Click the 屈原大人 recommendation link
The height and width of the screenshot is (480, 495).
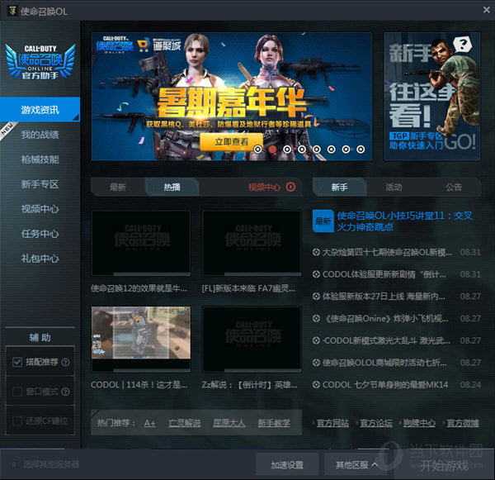coord(229,423)
